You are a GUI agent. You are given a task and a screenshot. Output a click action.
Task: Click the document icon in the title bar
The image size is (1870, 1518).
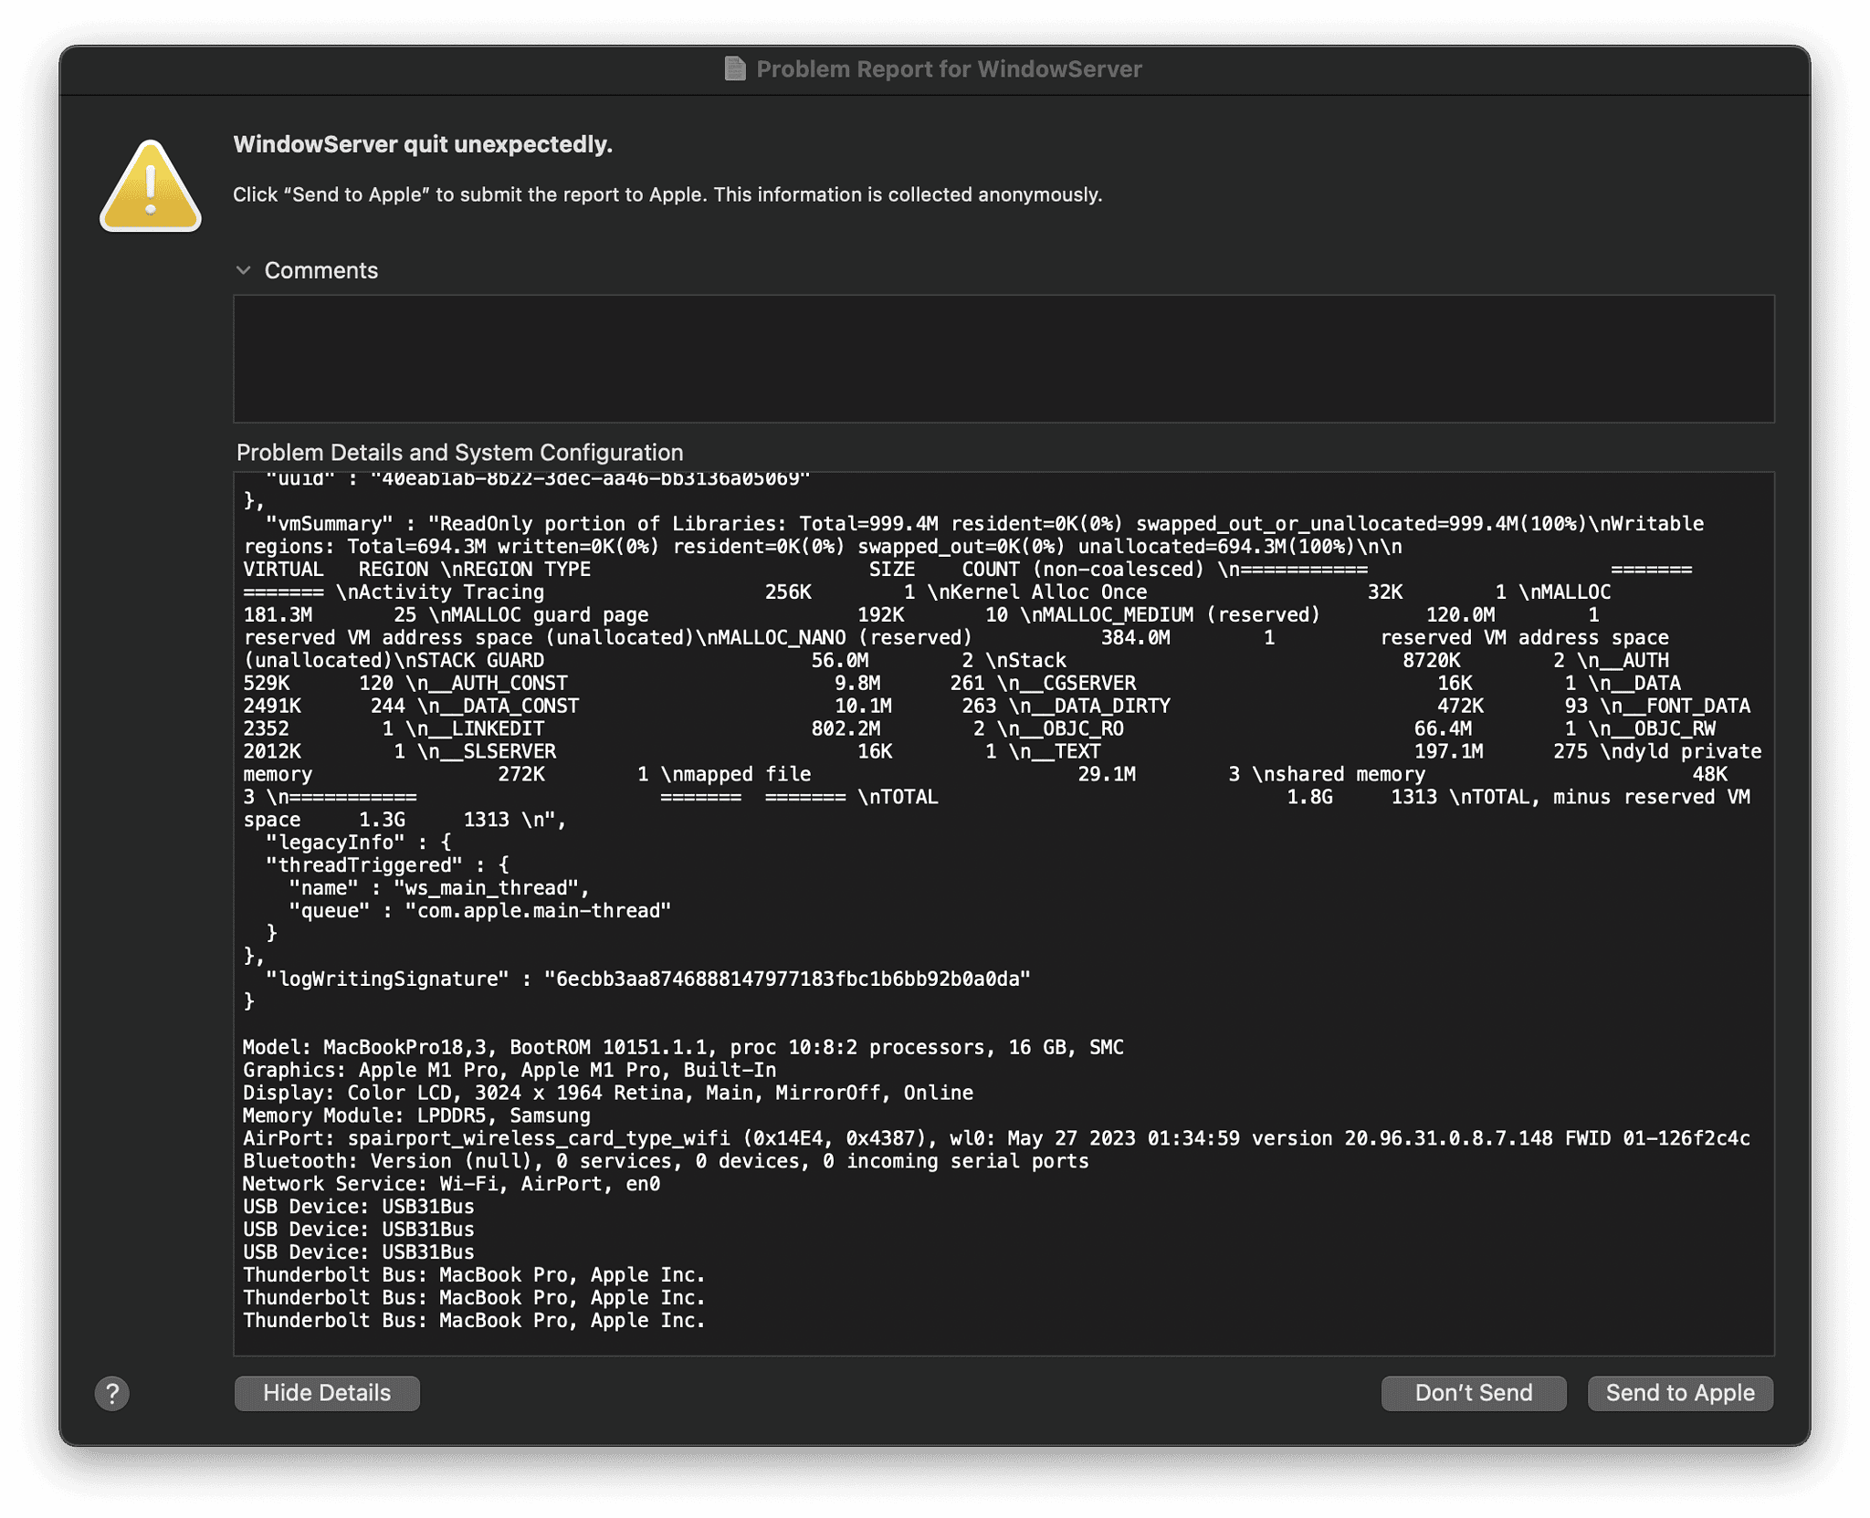pyautogui.click(x=736, y=68)
